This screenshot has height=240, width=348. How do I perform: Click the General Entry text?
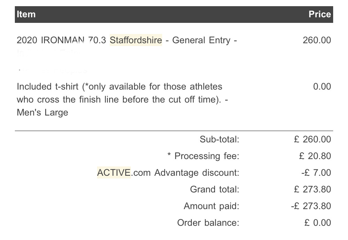201,40
